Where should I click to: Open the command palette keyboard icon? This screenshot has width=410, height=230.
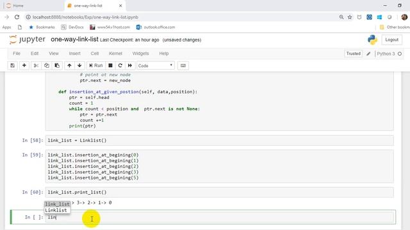pyautogui.click(x=183, y=65)
